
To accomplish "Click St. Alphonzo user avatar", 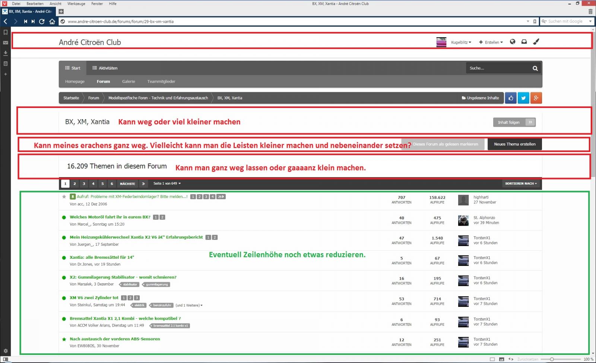I will tap(463, 220).
